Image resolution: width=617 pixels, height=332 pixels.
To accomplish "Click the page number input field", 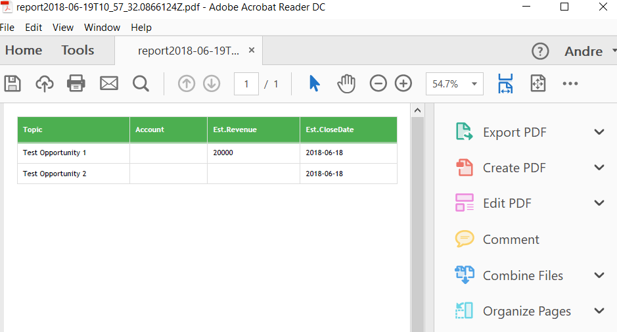I will 246,83.
